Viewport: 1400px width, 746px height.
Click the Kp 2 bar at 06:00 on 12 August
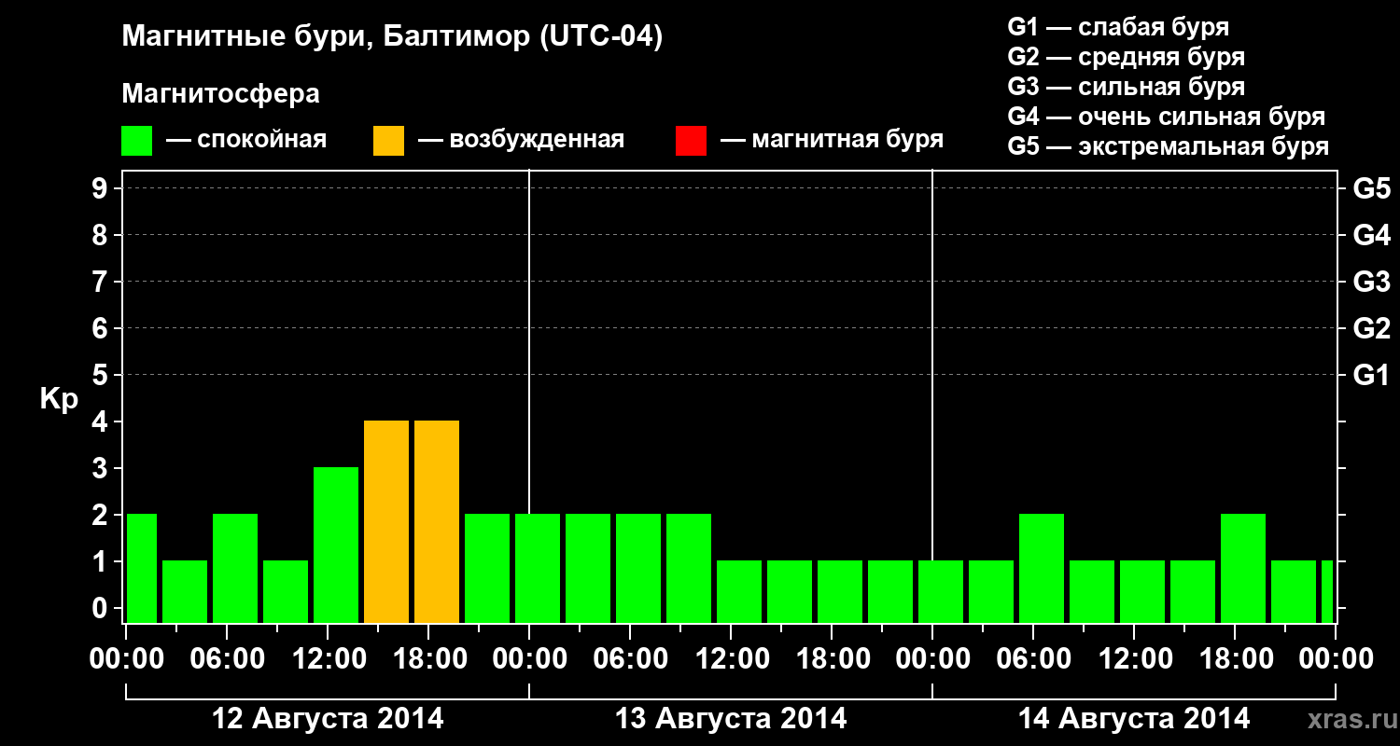coord(235,568)
